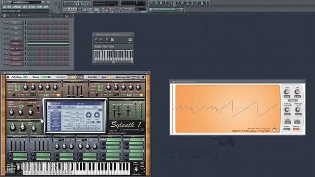Click the question-mark help icon in top toolbar

(207, 3)
